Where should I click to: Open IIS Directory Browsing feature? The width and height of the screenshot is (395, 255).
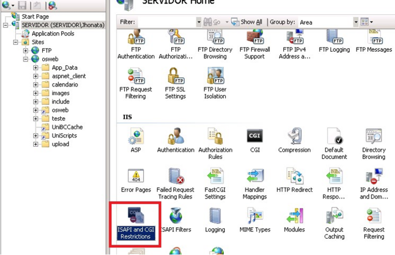(374, 144)
